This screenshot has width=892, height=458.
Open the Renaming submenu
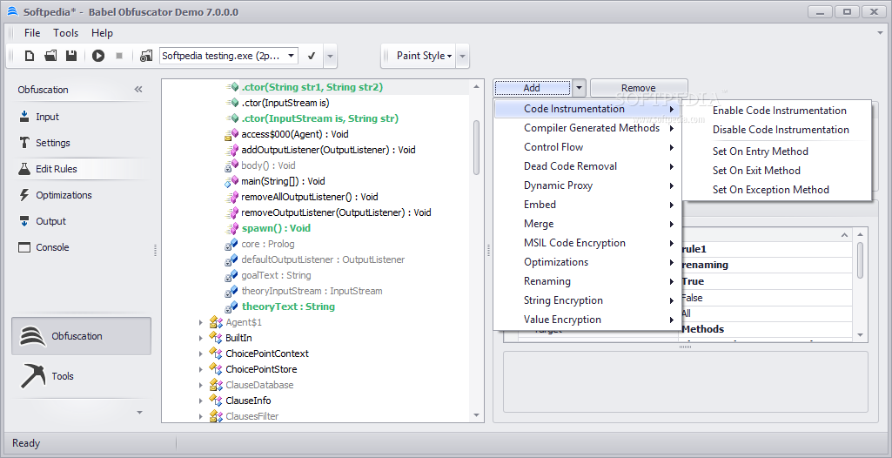tap(587, 281)
